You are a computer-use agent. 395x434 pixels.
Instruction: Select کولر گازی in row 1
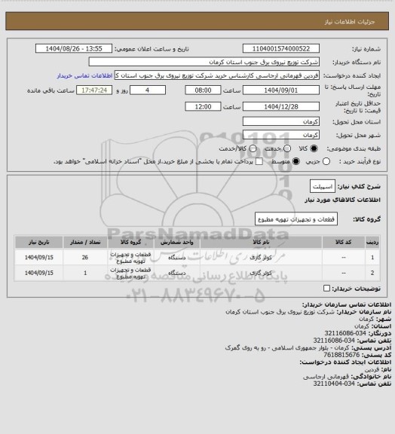[261, 258]
